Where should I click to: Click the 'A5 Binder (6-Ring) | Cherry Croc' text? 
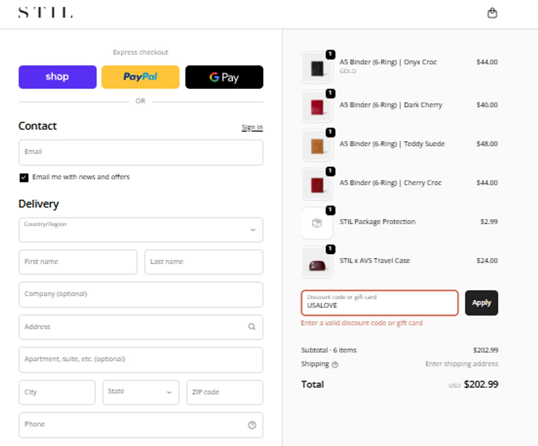[390, 183]
